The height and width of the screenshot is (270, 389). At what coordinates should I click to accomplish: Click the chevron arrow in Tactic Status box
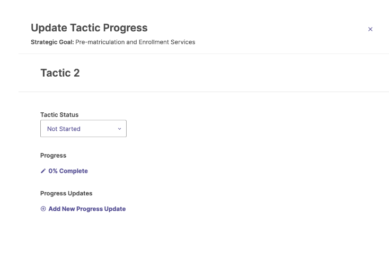pyautogui.click(x=119, y=129)
